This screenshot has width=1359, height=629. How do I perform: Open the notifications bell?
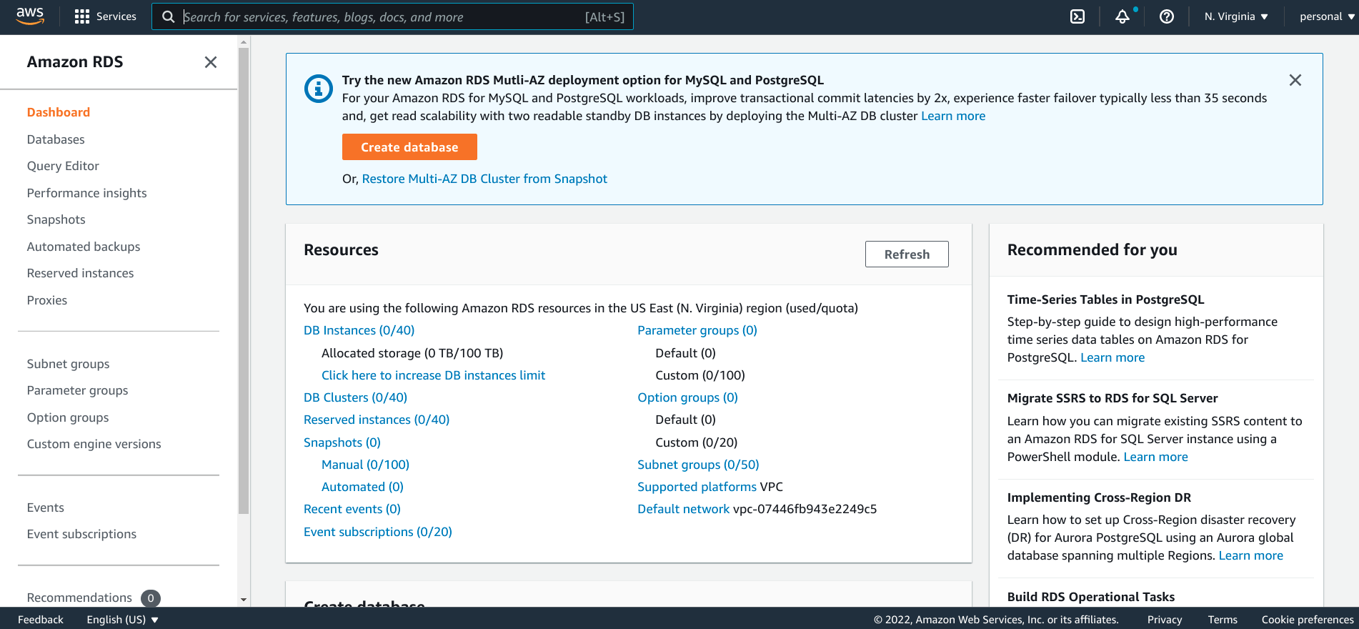(x=1122, y=16)
